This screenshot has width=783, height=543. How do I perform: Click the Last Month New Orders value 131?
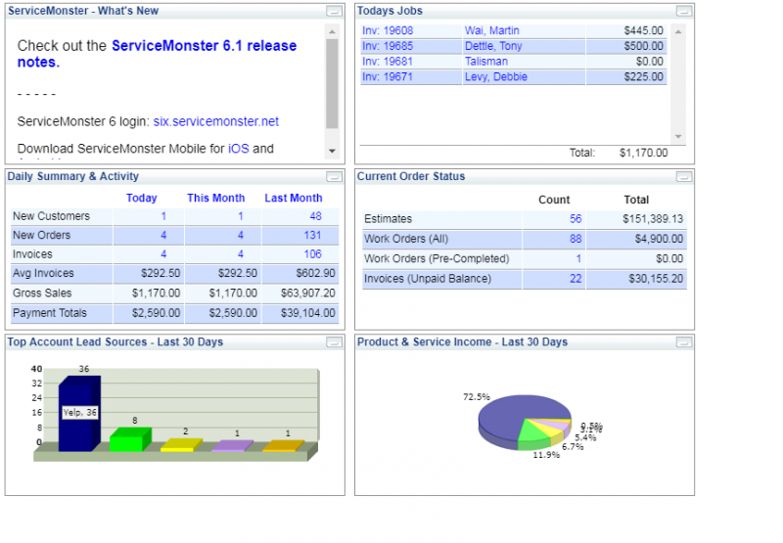coord(312,236)
